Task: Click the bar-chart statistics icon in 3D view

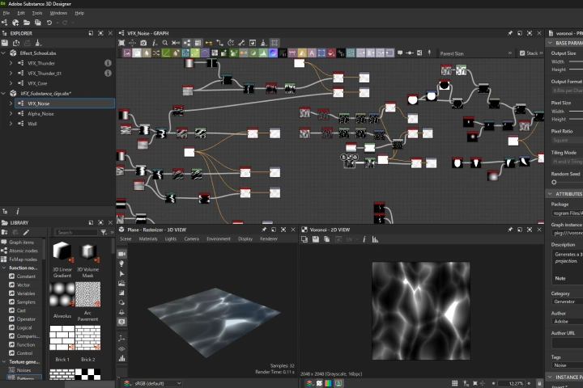Action: coord(121,358)
